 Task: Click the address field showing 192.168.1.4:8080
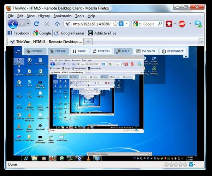point(92,24)
